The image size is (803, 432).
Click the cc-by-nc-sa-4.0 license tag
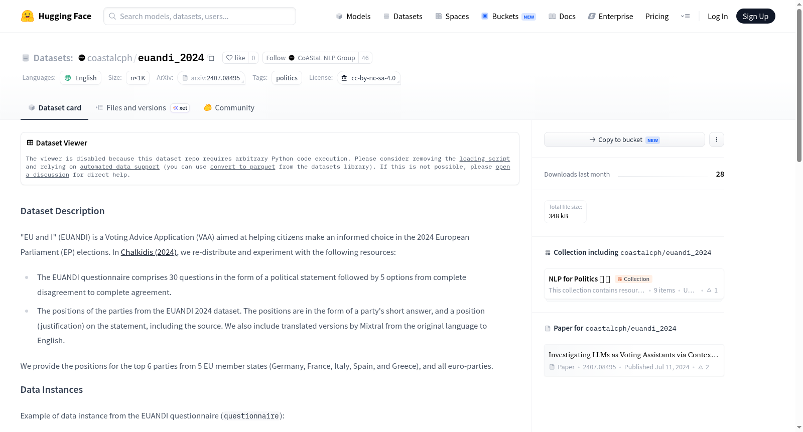[x=369, y=78]
